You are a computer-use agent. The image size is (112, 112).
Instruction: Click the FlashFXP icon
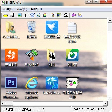tap(32, 55)
